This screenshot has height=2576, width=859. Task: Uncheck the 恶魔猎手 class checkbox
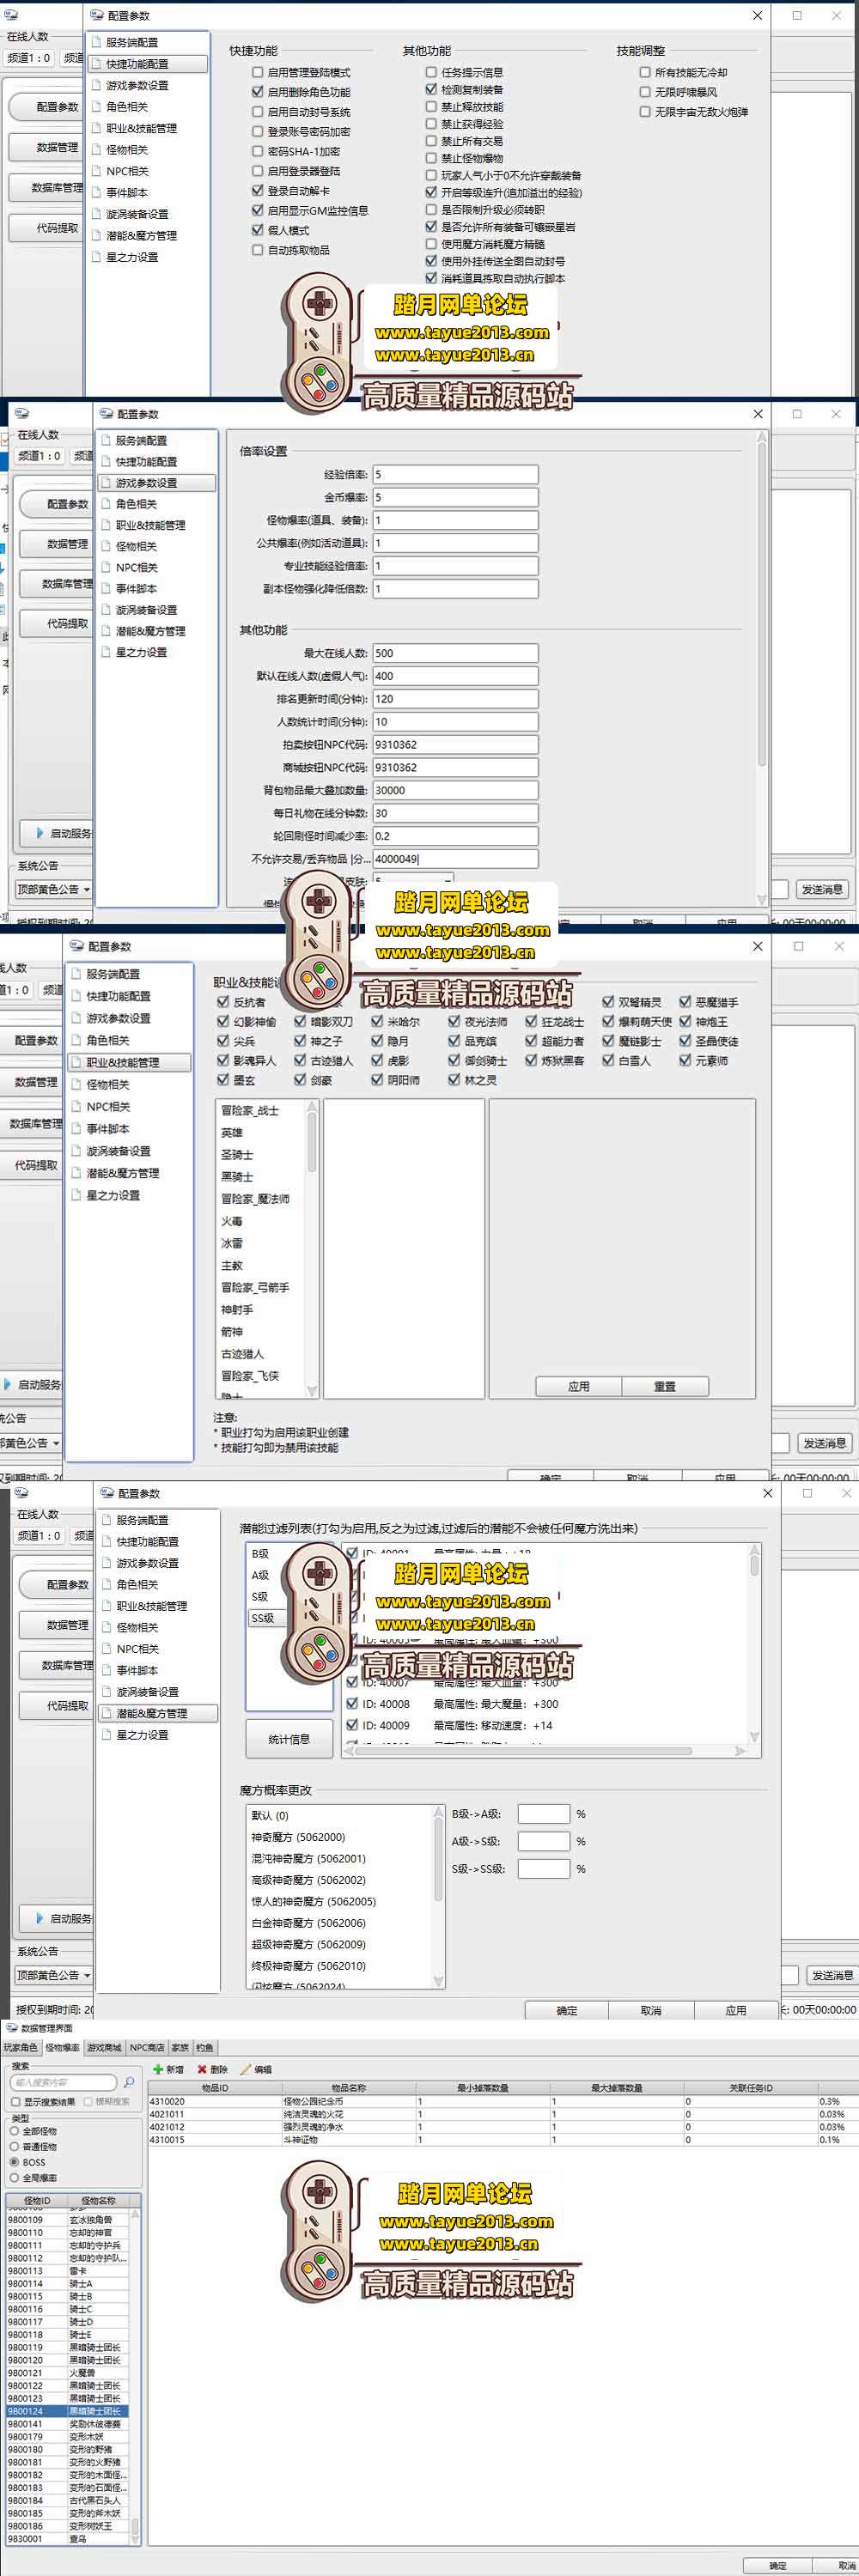click(685, 1001)
